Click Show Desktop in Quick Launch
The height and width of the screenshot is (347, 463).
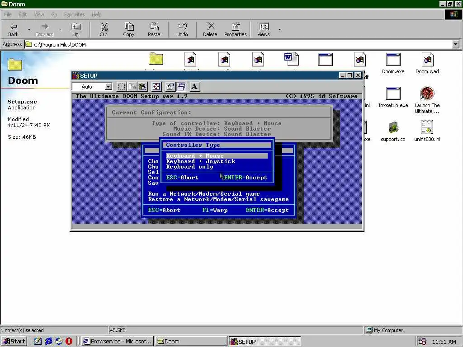point(38,341)
